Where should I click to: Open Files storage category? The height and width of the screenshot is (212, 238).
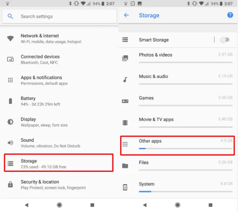tap(177, 165)
